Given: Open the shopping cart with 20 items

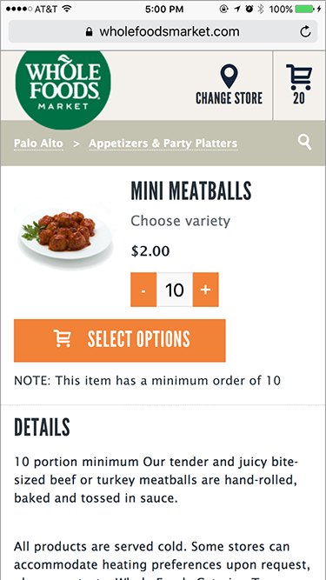Looking at the screenshot, I should 299,84.
